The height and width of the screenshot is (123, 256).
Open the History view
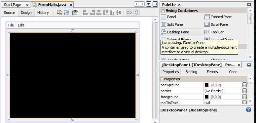click(x=43, y=13)
